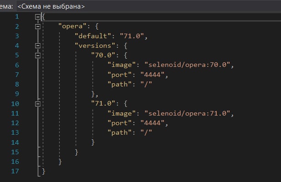281x182 pixels.
Task: Click the "path" key on line 8
Action: click(x=120, y=84)
